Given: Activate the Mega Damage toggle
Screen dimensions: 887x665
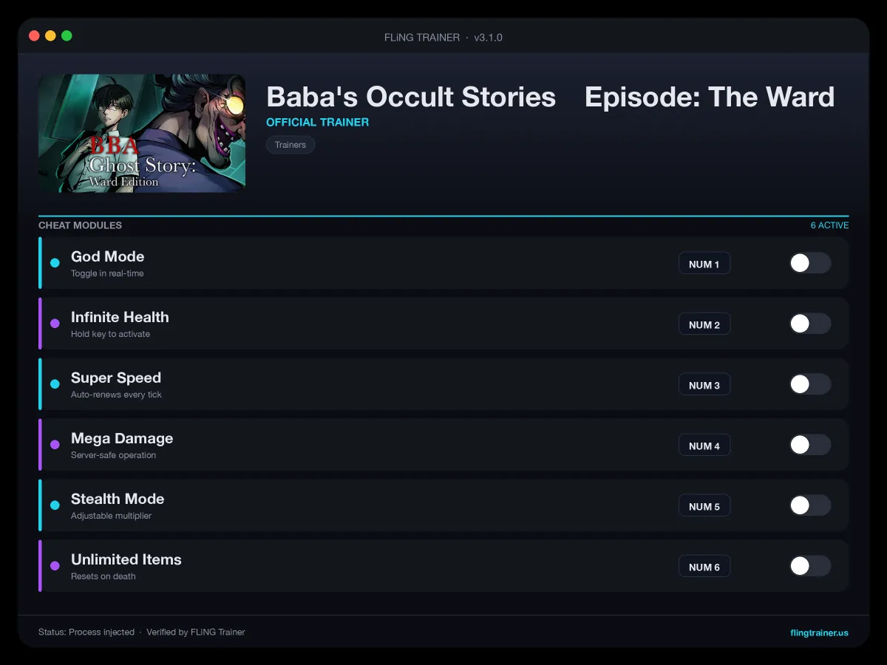Looking at the screenshot, I should coord(810,445).
